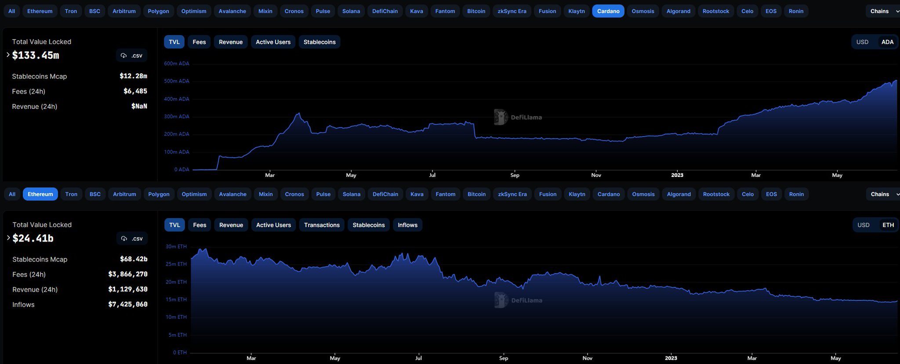Select Klaytn chain in lower row
900x364 pixels.
pyautogui.click(x=577, y=194)
